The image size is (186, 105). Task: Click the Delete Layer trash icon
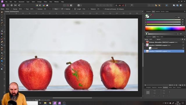(x=185, y=85)
